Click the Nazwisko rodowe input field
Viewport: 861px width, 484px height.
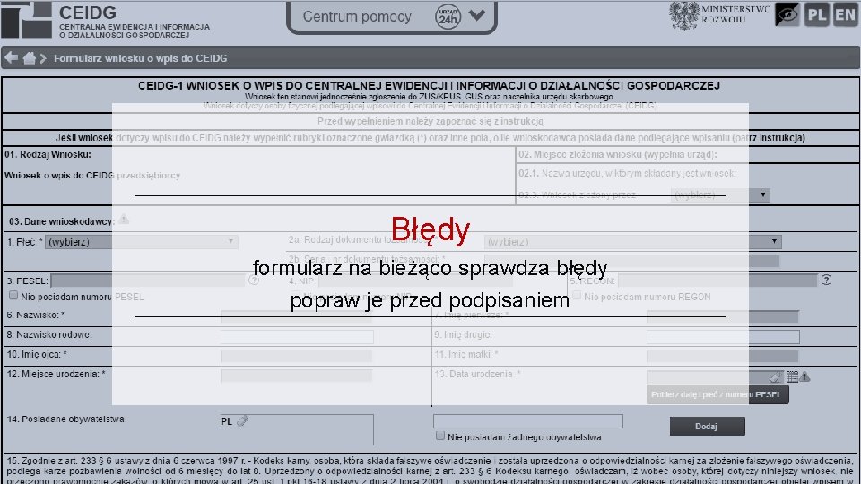point(297,336)
